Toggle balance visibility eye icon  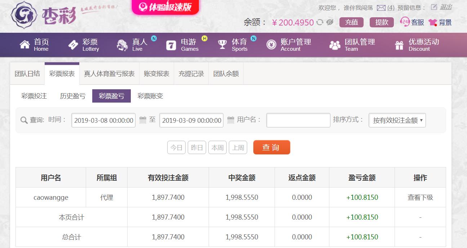(330, 22)
